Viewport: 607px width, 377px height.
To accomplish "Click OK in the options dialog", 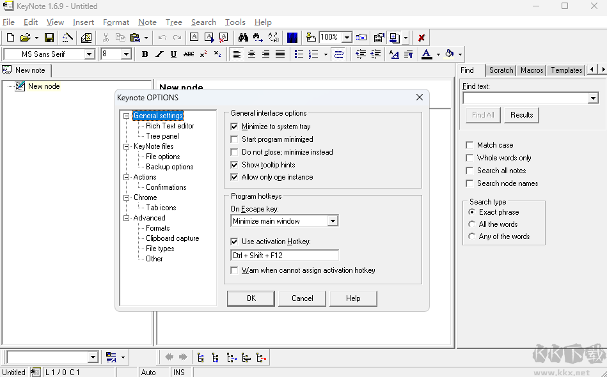I will coord(251,298).
